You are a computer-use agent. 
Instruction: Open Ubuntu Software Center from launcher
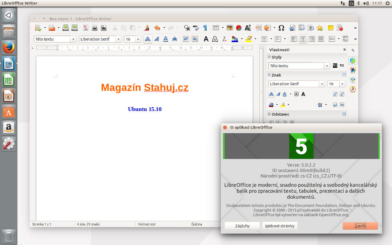(x=9, y=112)
